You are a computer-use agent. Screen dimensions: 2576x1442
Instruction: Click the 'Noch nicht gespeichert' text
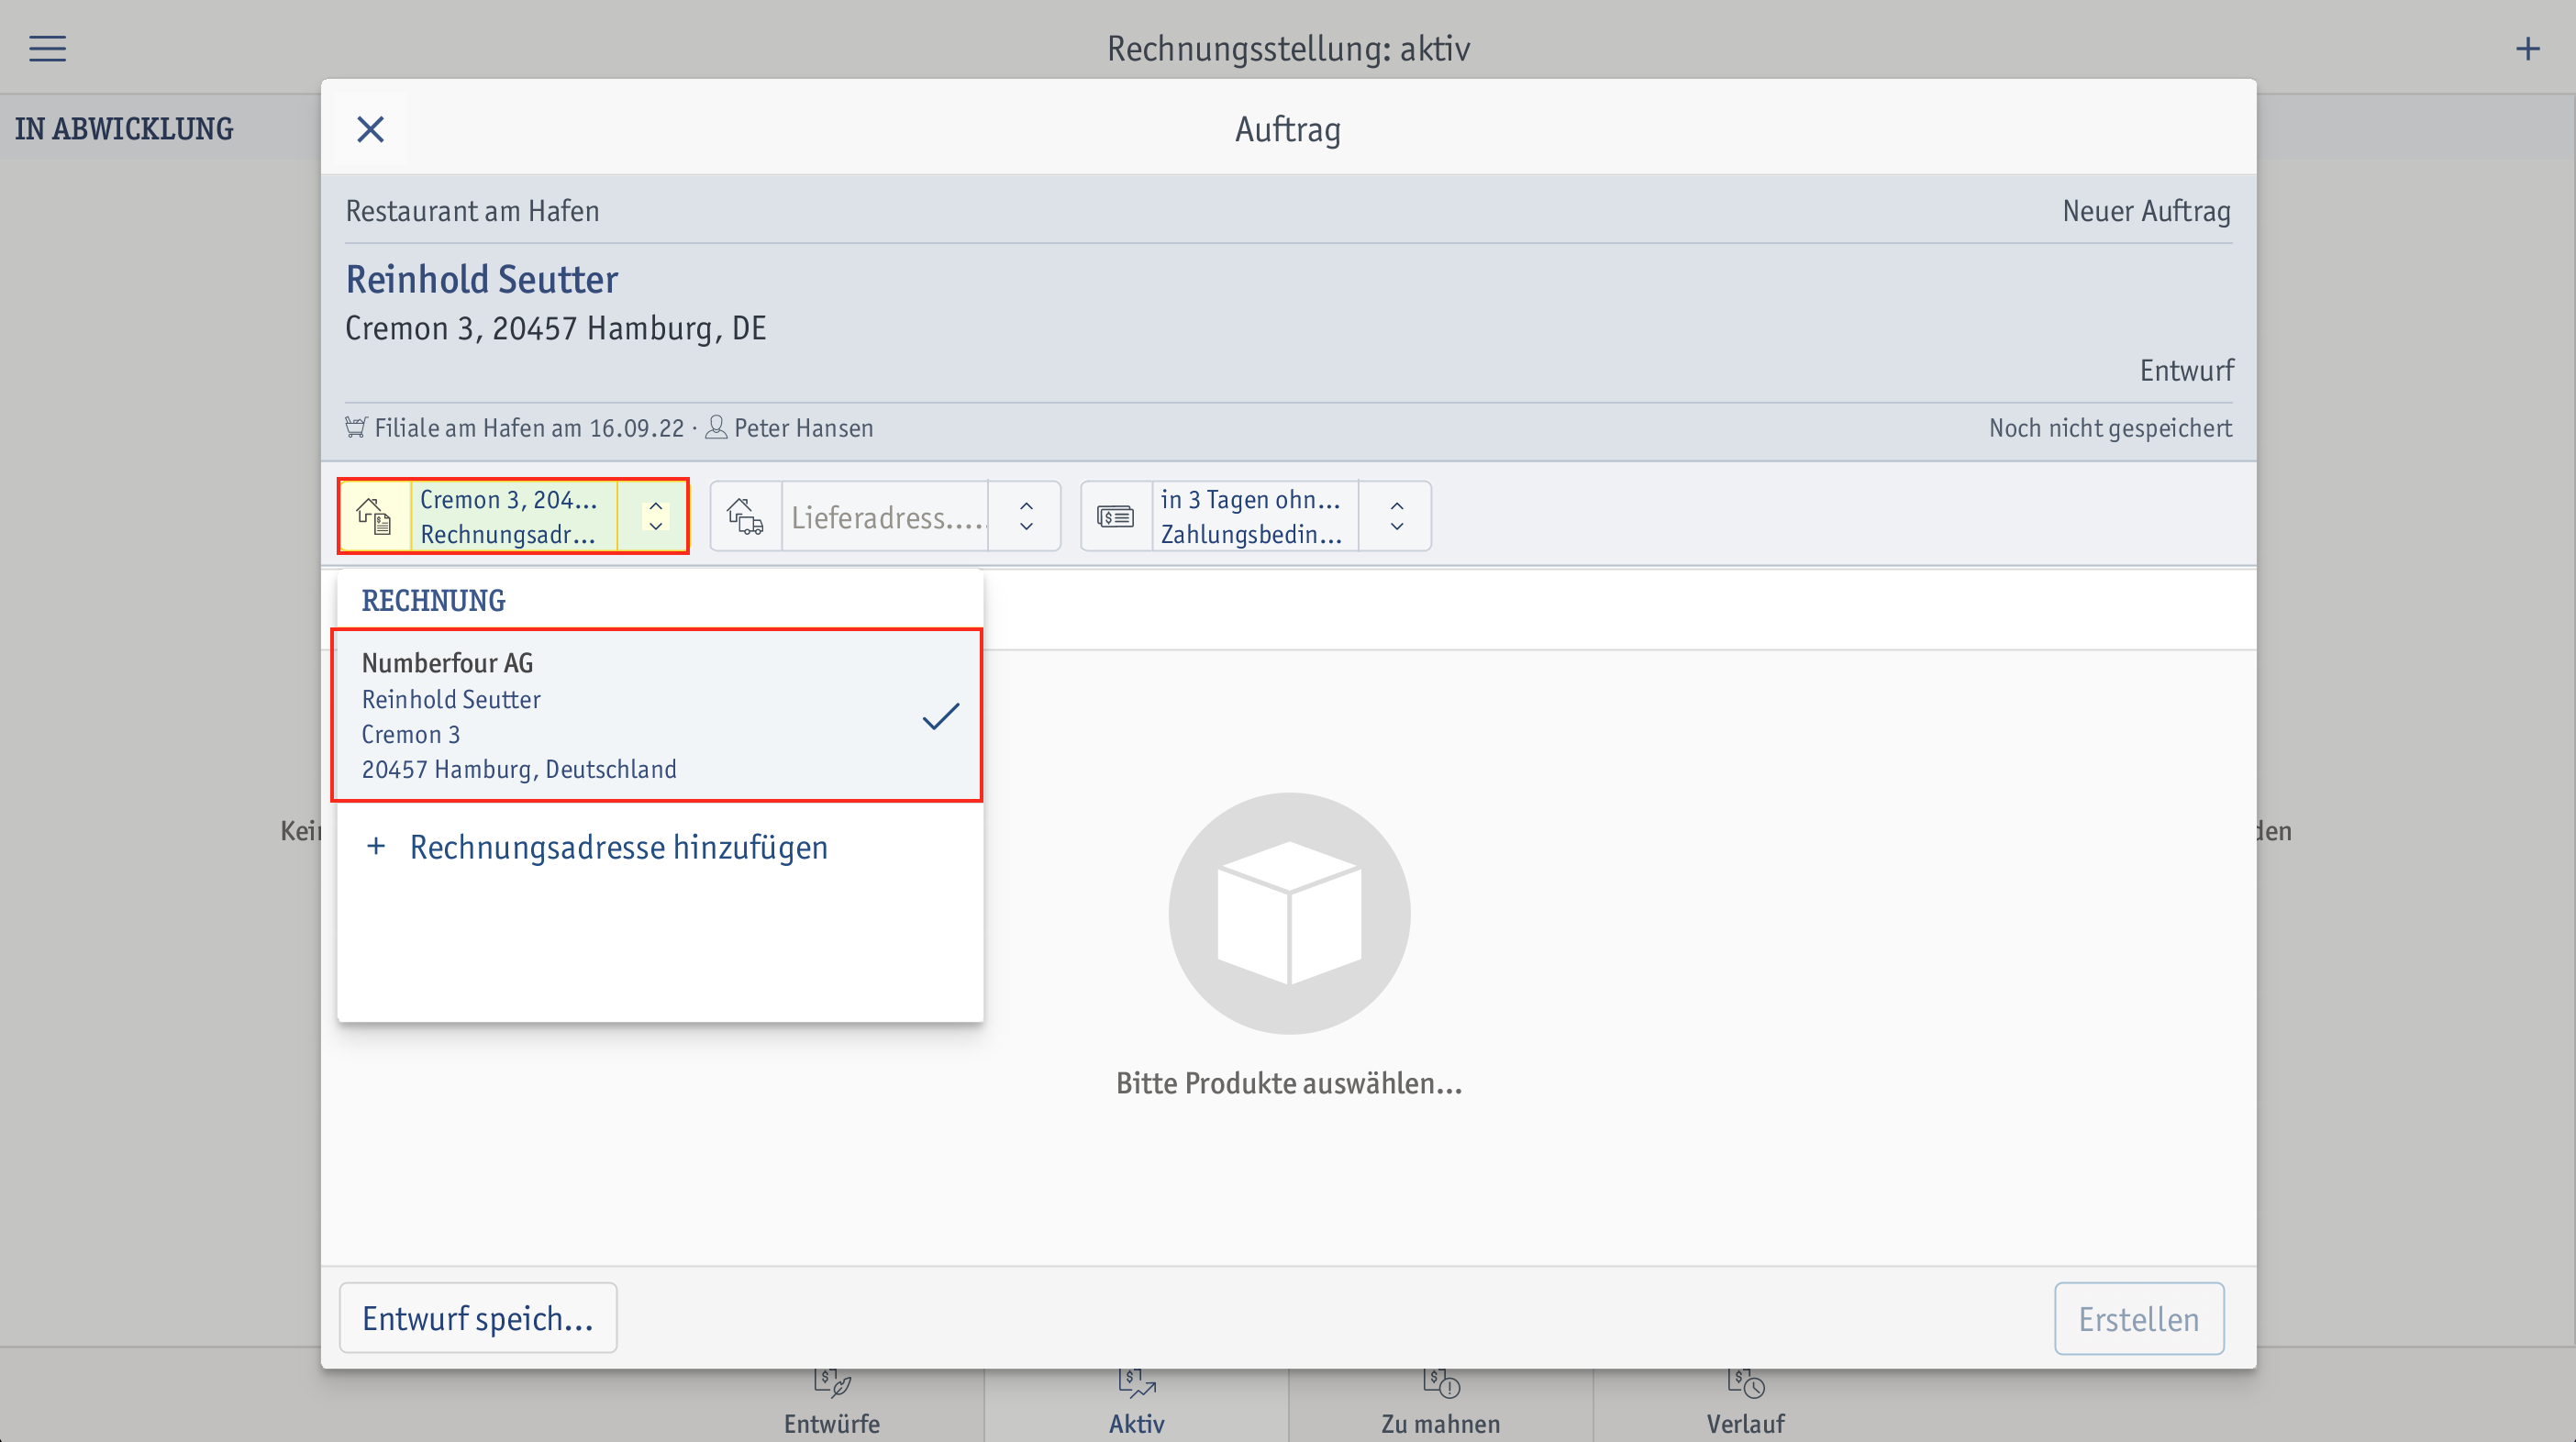point(2110,428)
